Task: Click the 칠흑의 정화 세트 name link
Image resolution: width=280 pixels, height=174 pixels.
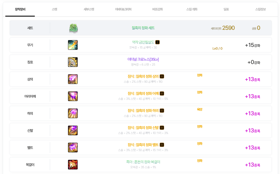Action: click(143, 28)
